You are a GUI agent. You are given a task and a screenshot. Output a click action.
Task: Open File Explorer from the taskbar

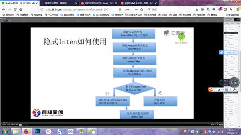16,131
